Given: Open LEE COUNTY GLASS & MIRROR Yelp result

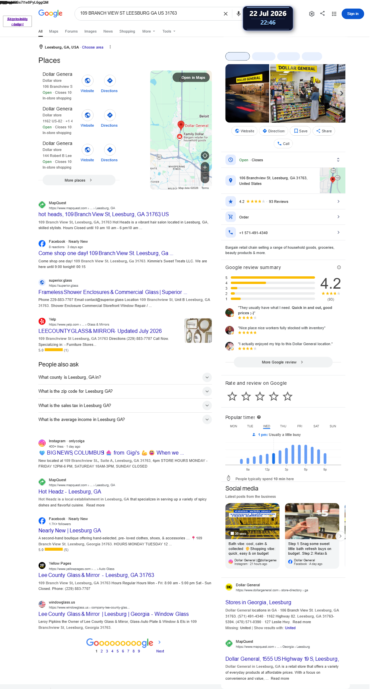Looking at the screenshot, I should point(100,331).
